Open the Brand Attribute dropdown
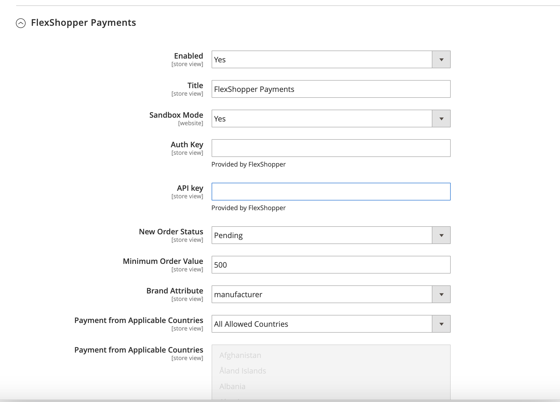The image size is (560, 402). coord(331,294)
